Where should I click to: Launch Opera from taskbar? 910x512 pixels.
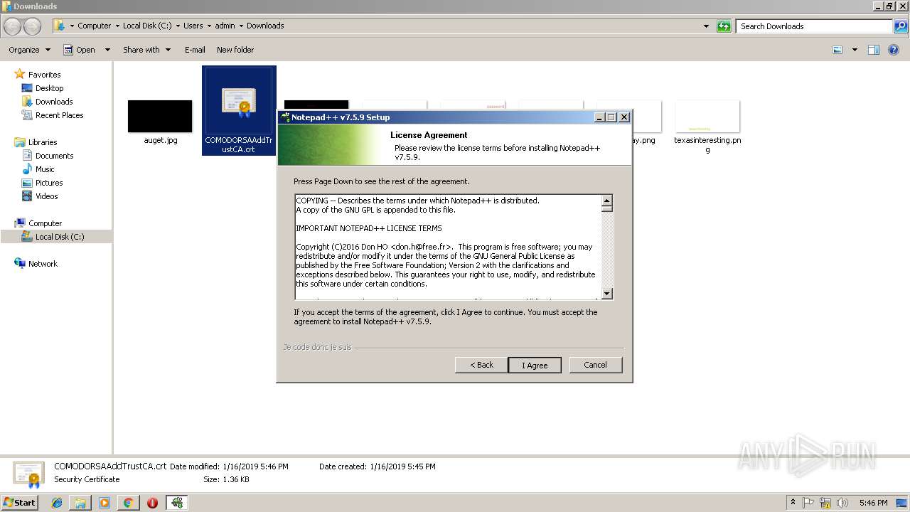tap(152, 503)
